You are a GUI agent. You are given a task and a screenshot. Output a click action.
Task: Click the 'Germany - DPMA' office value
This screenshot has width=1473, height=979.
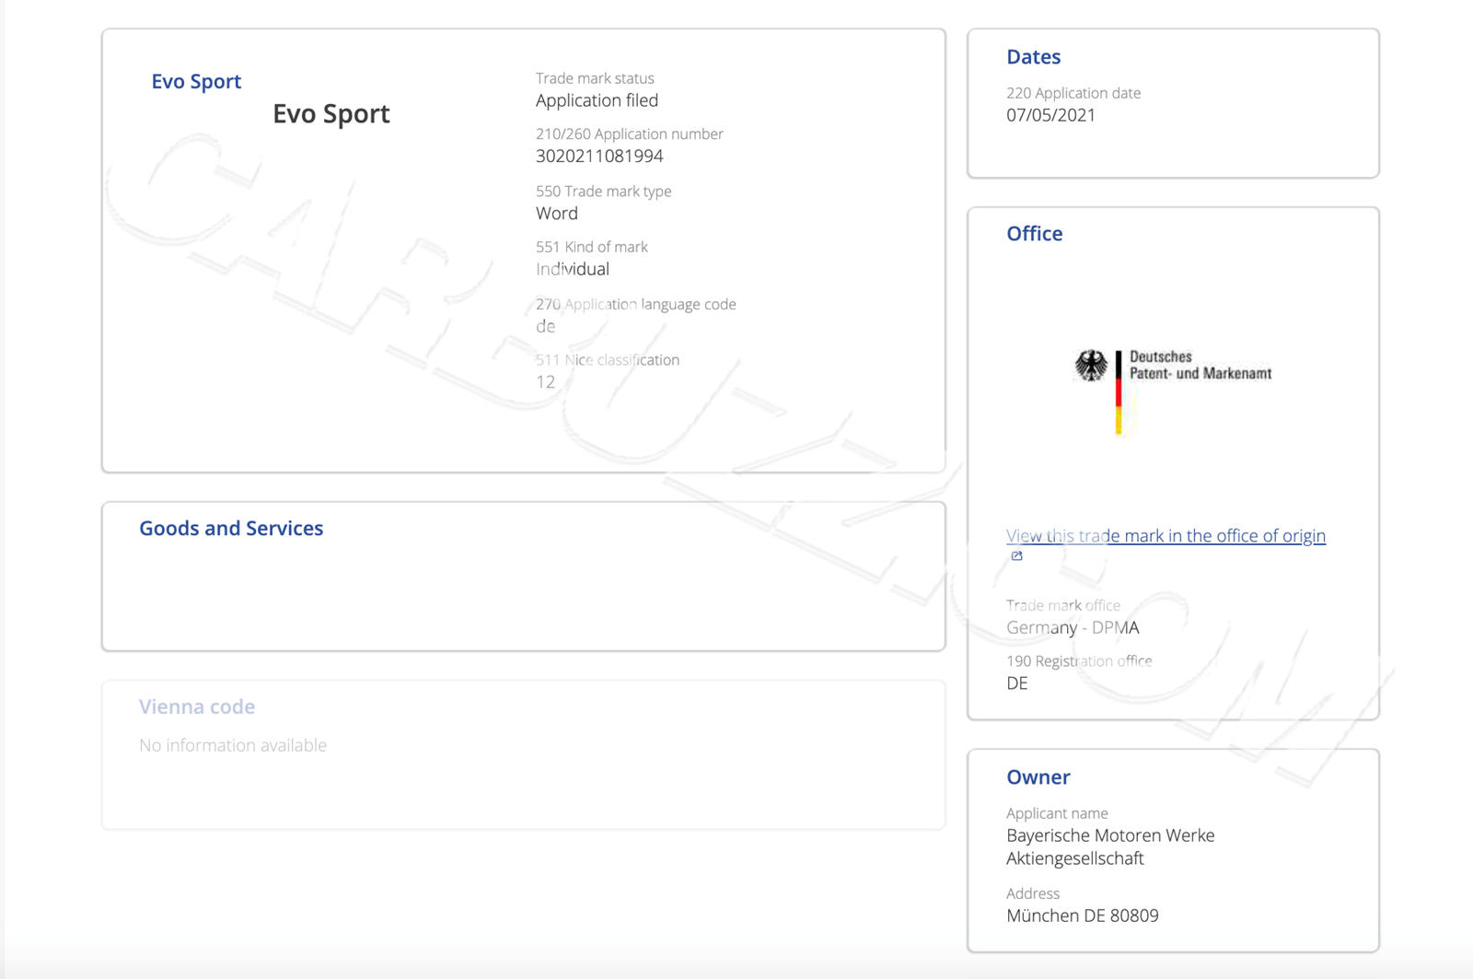point(1073,627)
